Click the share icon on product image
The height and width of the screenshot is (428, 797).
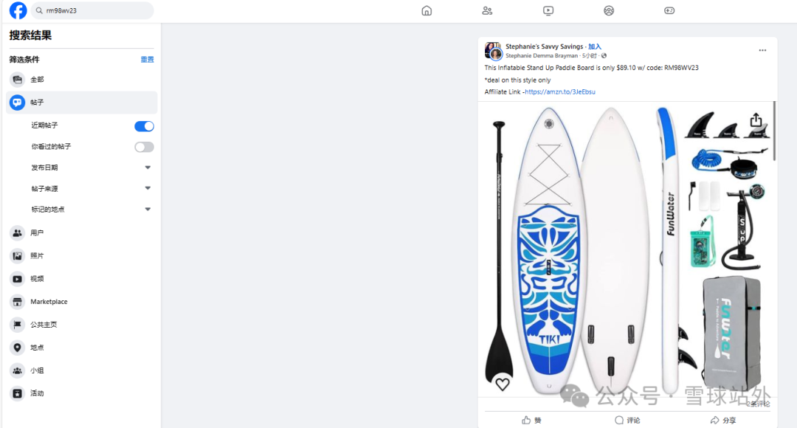(756, 120)
